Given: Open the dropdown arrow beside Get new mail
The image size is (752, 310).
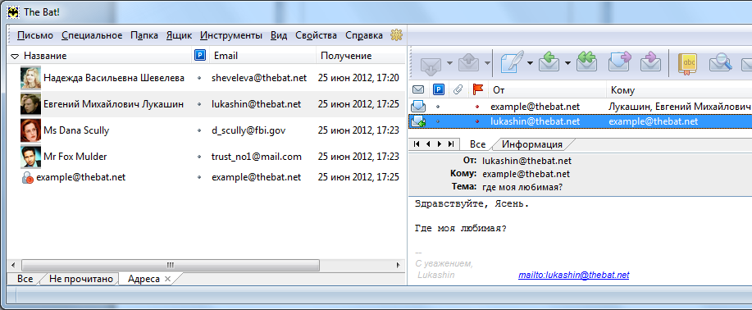Looking at the screenshot, I should pos(449,63).
